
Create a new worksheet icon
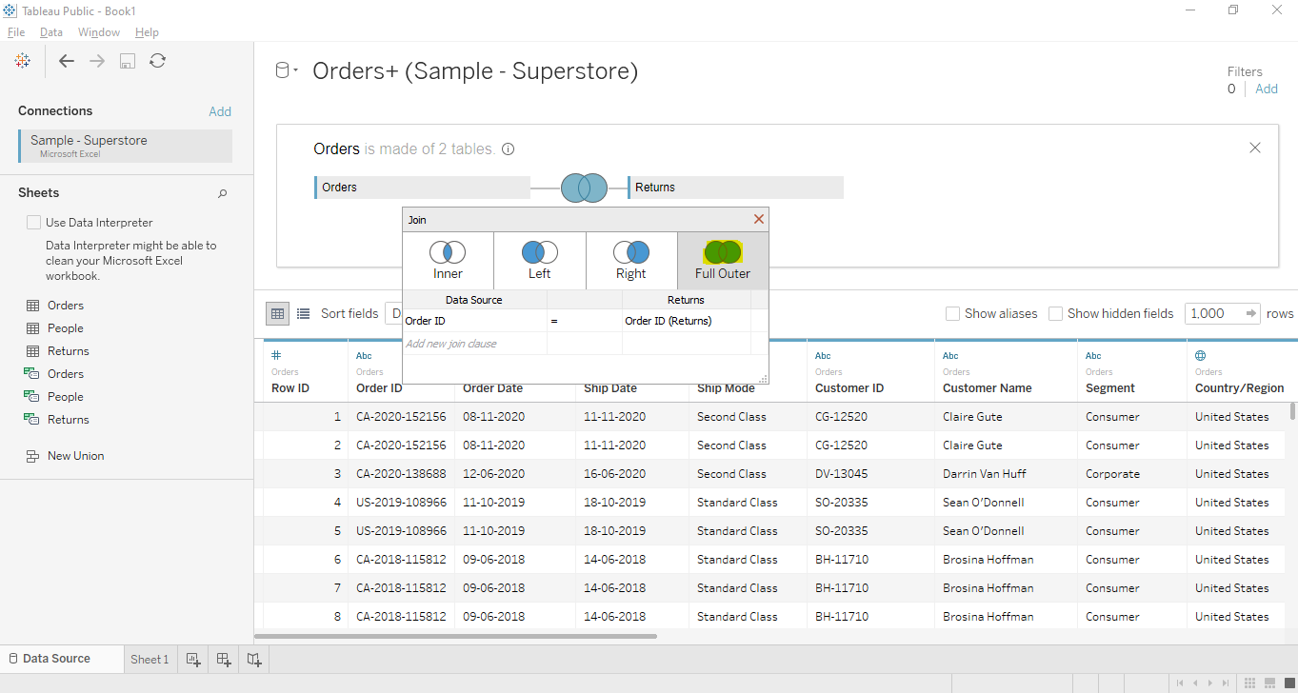click(193, 659)
